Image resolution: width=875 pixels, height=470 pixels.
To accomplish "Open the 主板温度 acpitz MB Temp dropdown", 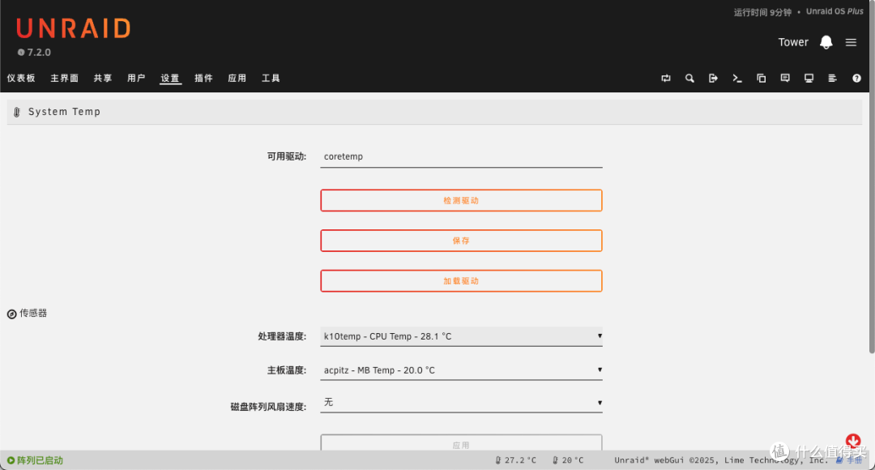I will click(461, 370).
